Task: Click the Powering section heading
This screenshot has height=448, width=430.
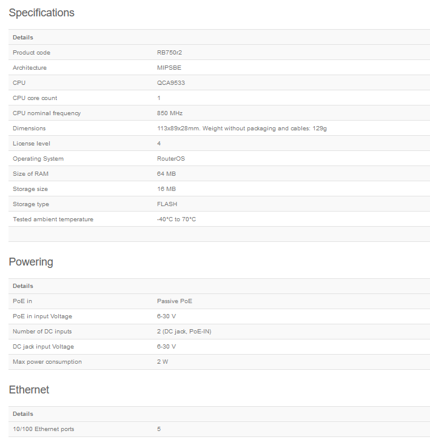Action: [31, 262]
